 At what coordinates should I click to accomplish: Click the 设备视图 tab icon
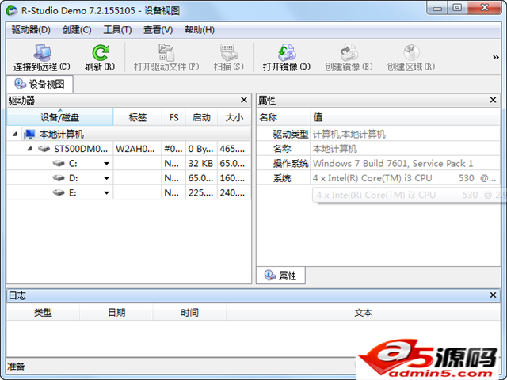click(20, 84)
